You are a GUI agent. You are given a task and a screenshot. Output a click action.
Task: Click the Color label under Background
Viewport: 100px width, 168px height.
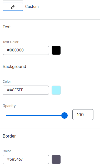7,82
